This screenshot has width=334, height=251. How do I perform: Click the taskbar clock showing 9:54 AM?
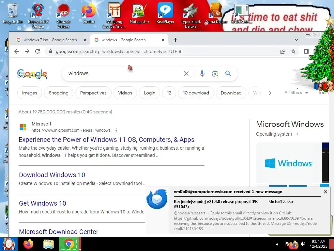(319, 244)
